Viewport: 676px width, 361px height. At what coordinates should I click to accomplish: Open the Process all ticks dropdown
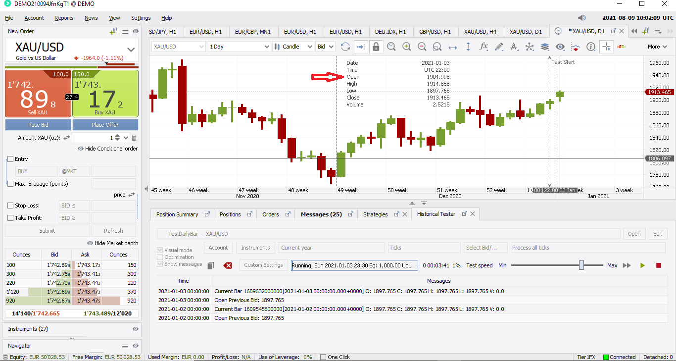tap(587, 248)
